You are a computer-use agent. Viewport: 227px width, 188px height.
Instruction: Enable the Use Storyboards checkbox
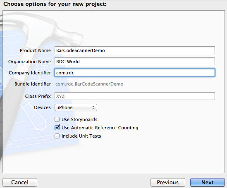pyautogui.click(x=57, y=119)
